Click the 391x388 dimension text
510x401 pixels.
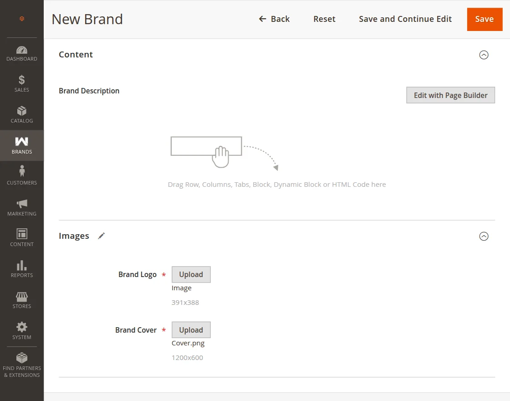[185, 303]
